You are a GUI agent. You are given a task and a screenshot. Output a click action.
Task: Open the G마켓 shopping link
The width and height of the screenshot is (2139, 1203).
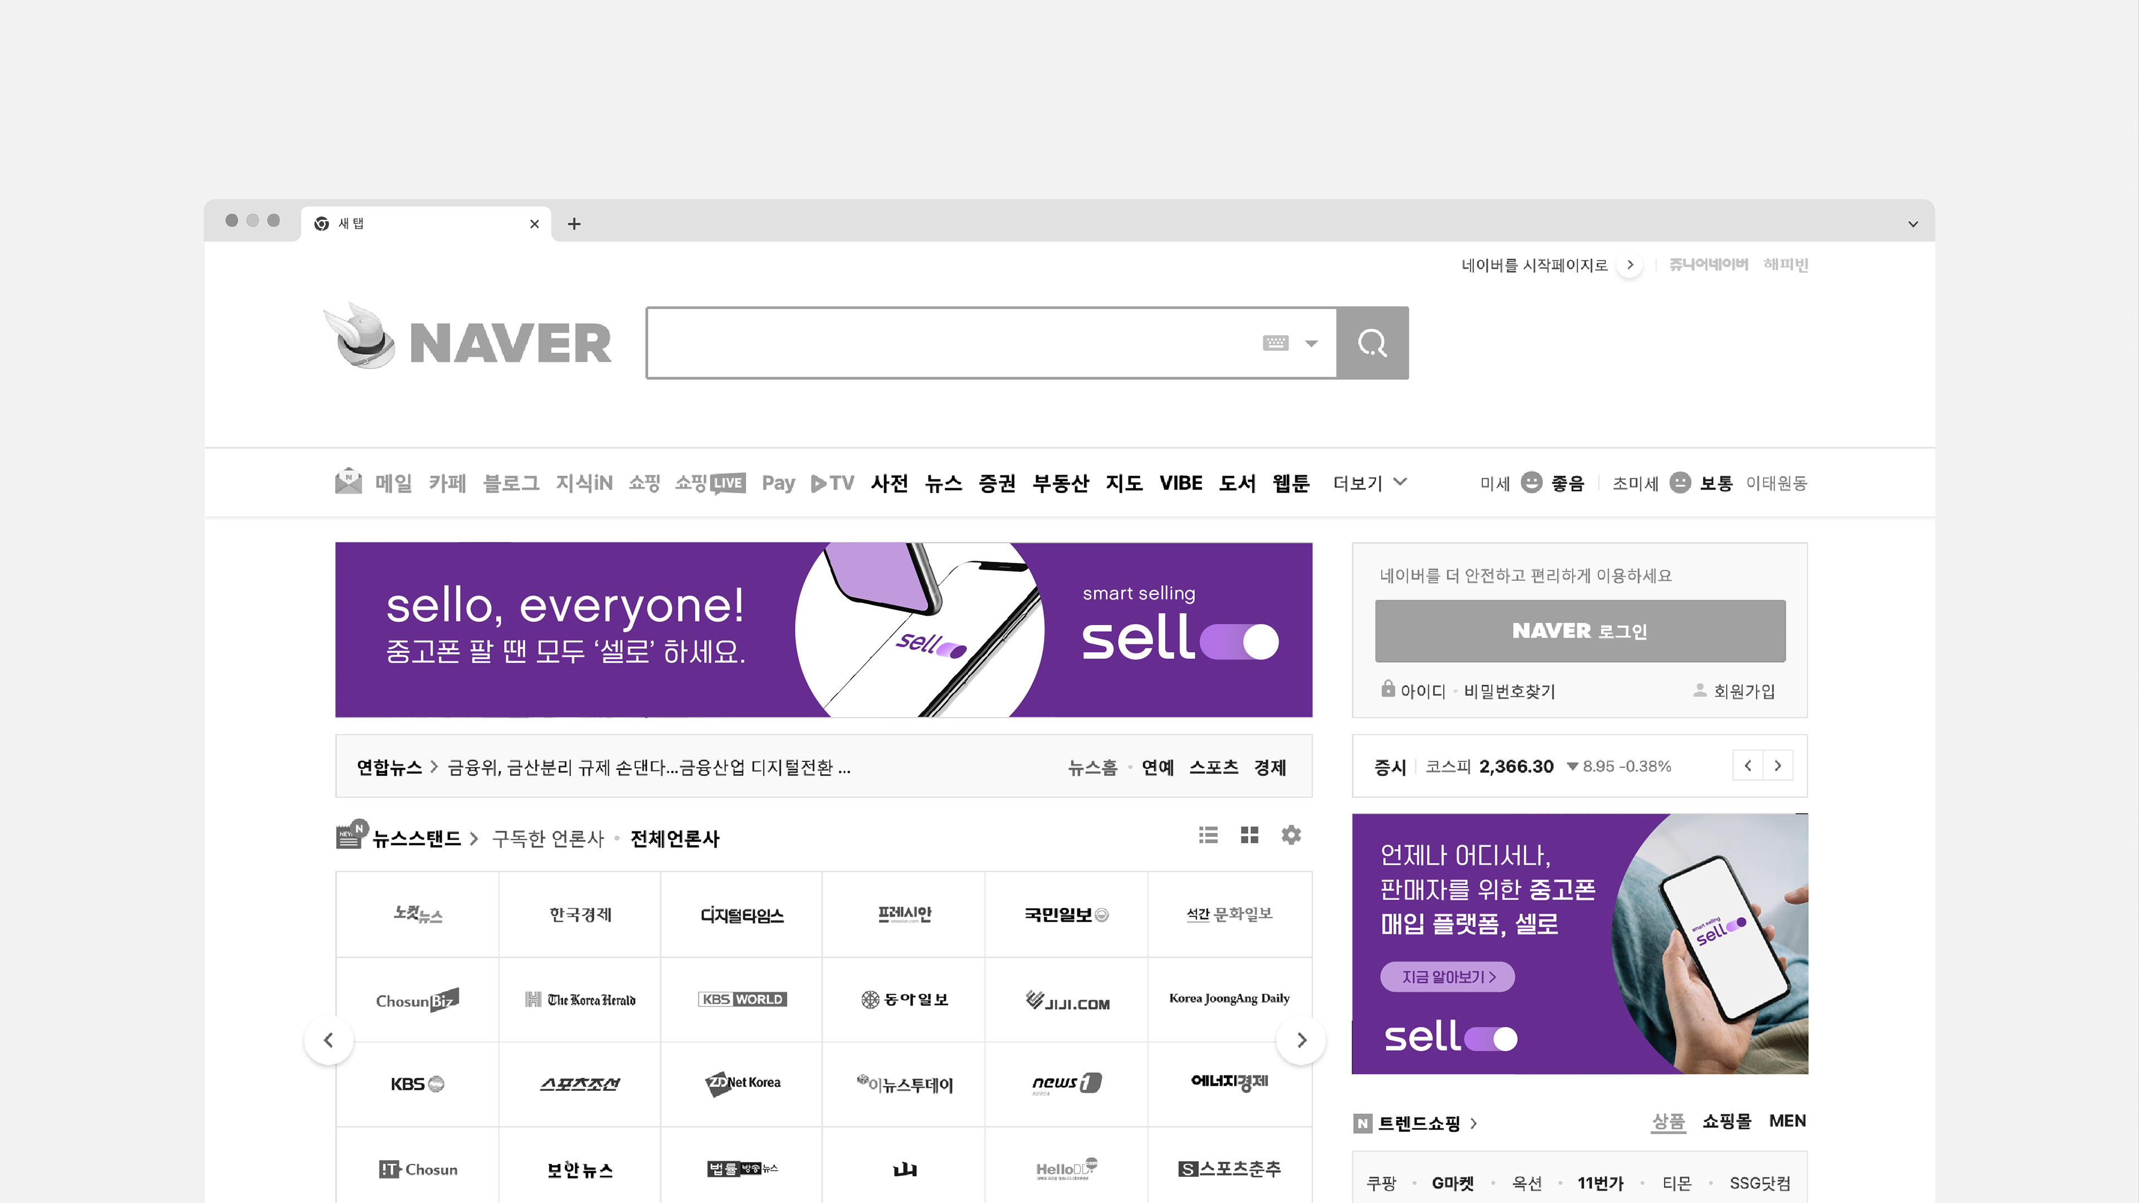(x=1452, y=1183)
